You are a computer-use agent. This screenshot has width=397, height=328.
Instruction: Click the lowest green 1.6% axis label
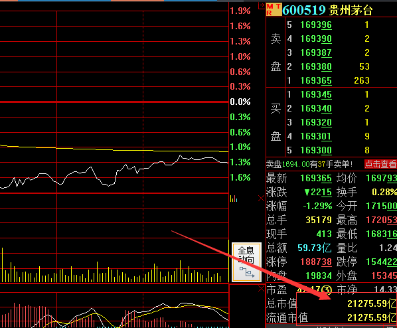240,177
